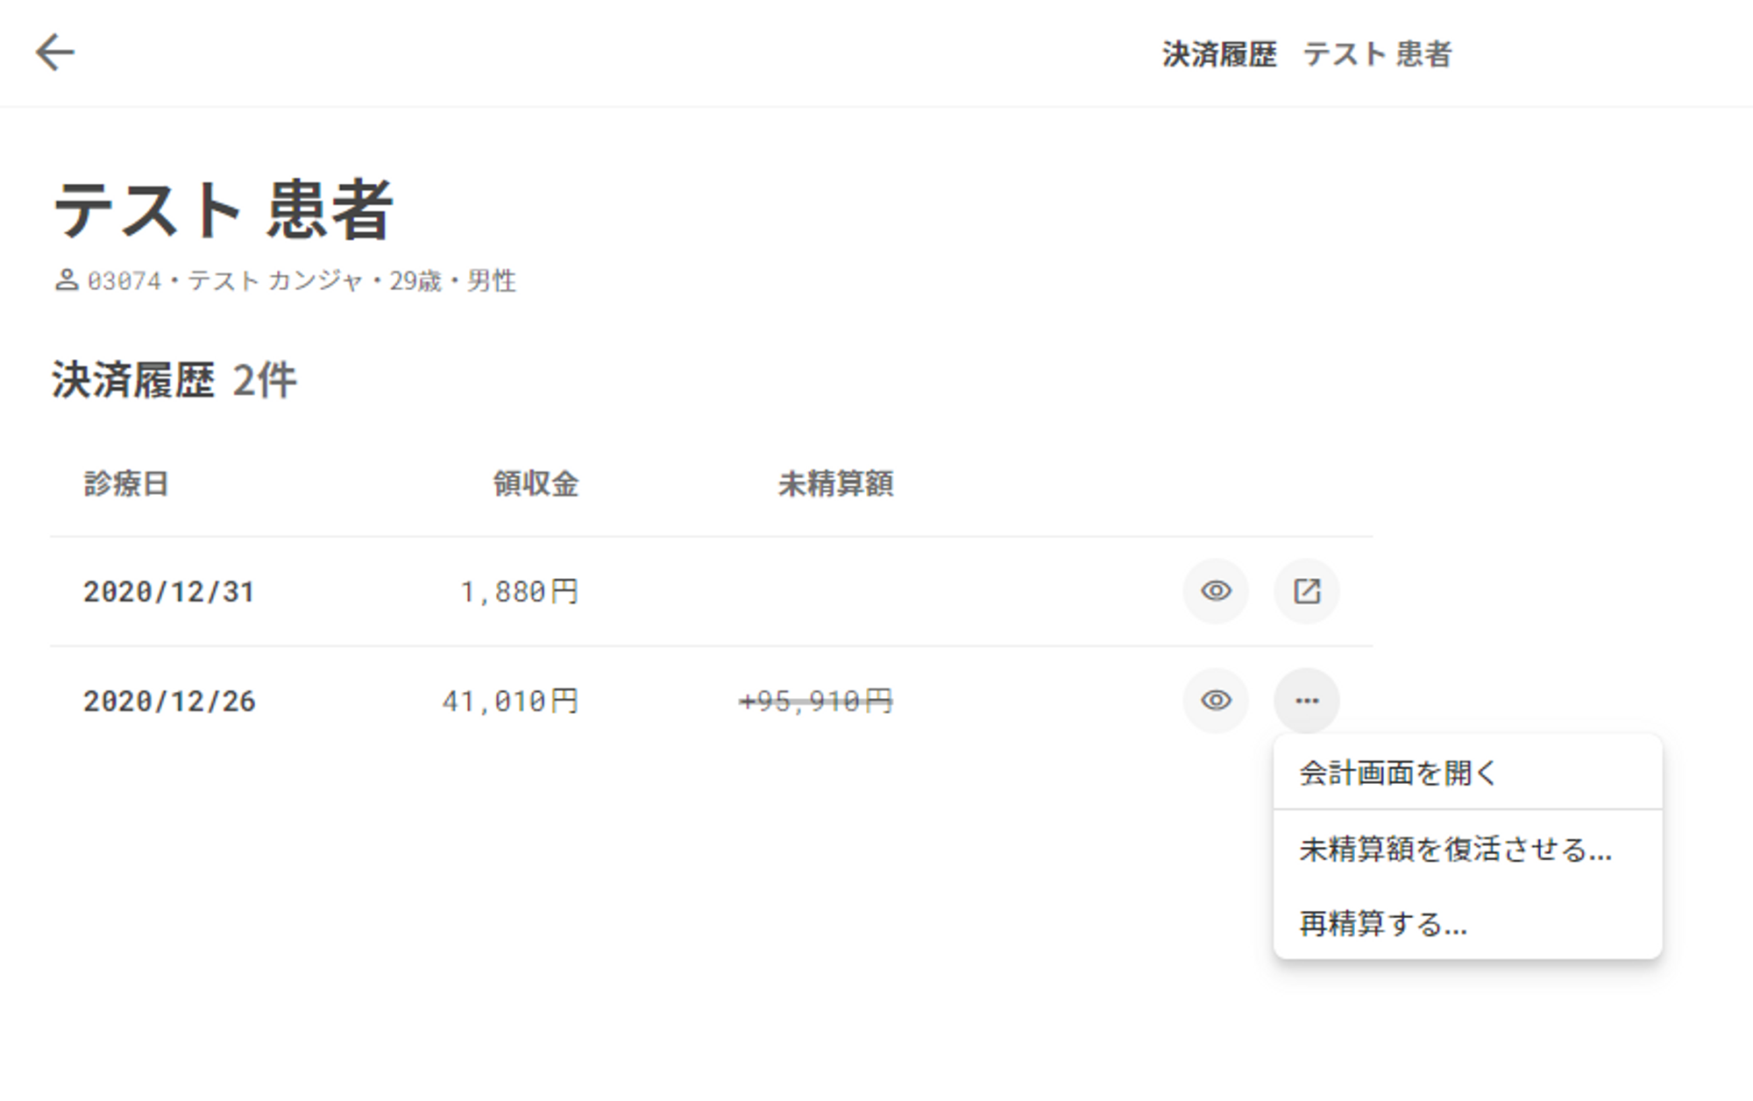View details of the 2020/12/31 payment (eye icon)
This screenshot has width=1753, height=1101.
point(1216,591)
